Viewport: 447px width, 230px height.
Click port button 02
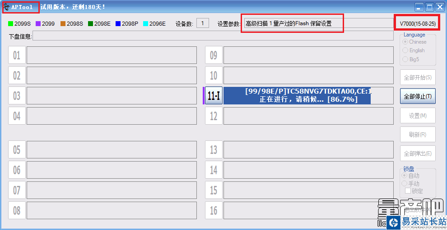pos(17,75)
